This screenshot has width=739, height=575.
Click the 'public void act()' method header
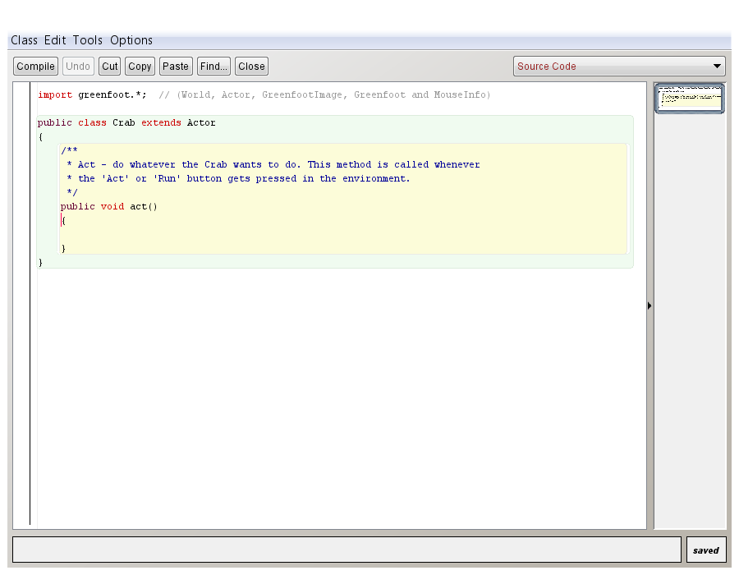(x=108, y=206)
